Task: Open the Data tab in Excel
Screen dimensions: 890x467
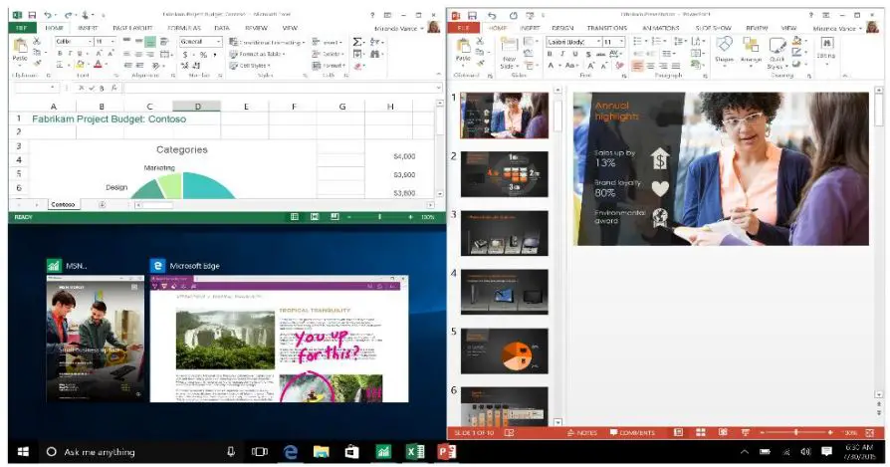Action: click(x=222, y=28)
